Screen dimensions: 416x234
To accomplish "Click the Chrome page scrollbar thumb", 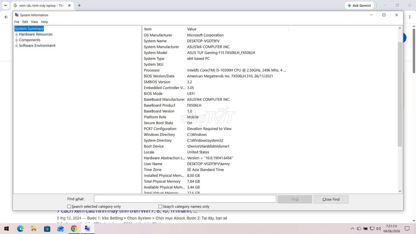I will pyautogui.click(x=414, y=50).
